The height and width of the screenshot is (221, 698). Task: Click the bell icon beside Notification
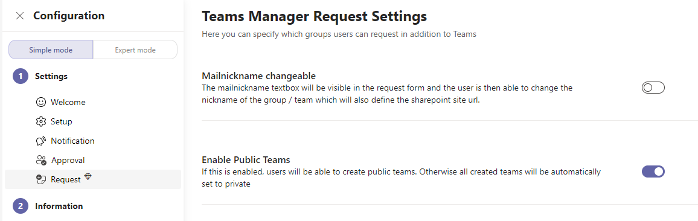(41, 141)
